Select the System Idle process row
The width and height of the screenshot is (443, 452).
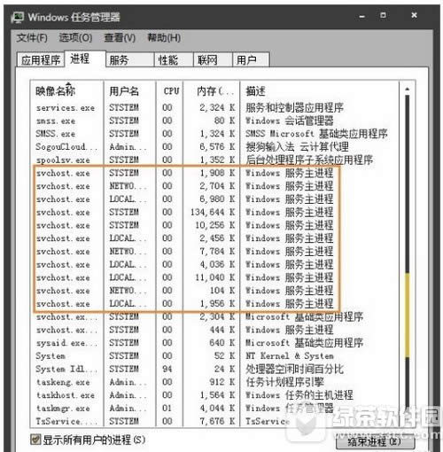(214, 369)
